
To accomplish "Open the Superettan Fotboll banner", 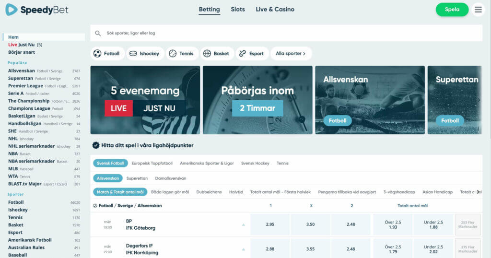I will point(455,100).
